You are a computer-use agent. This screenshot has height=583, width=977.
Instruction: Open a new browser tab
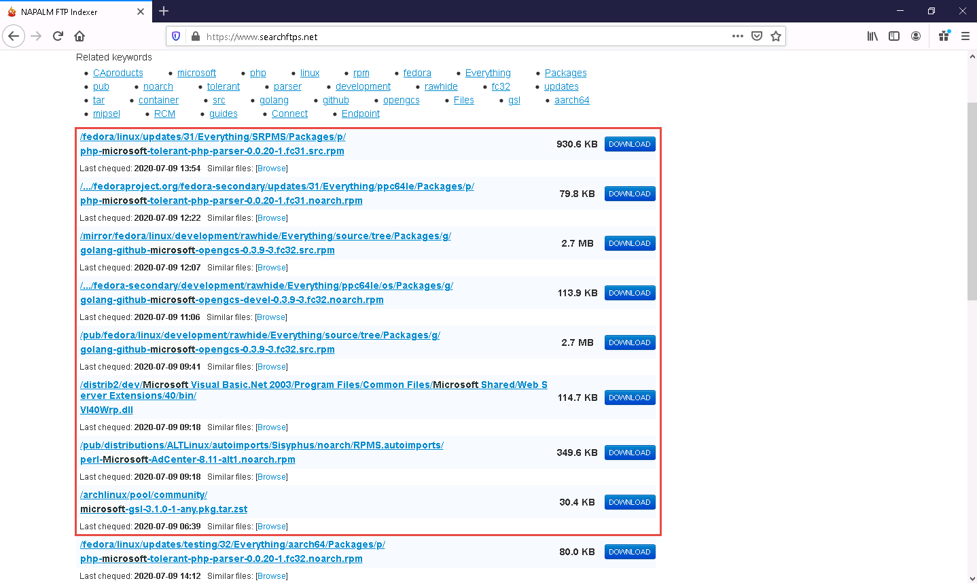[164, 11]
